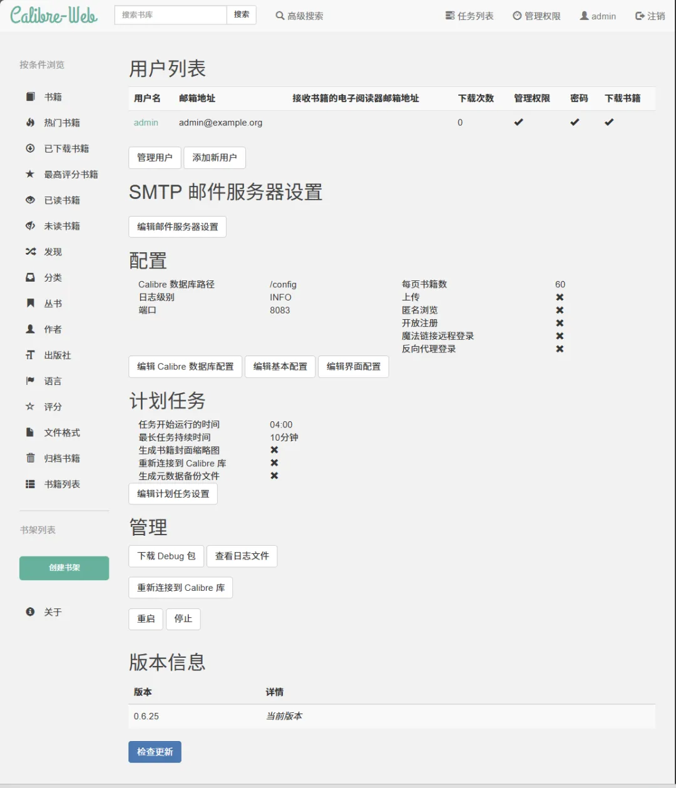Click the green 创建书架 button
Image resolution: width=676 pixels, height=788 pixels.
point(64,568)
